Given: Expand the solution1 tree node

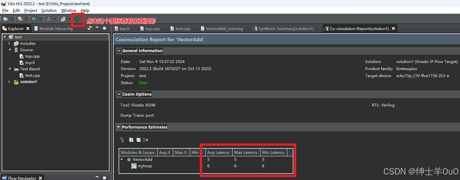Looking at the screenshot, I should (x=10, y=82).
